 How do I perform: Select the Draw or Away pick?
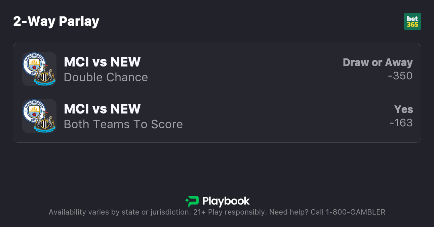pos(378,62)
